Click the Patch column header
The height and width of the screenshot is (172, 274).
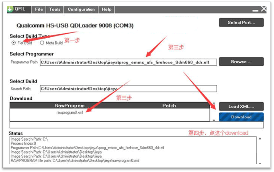point(169,106)
